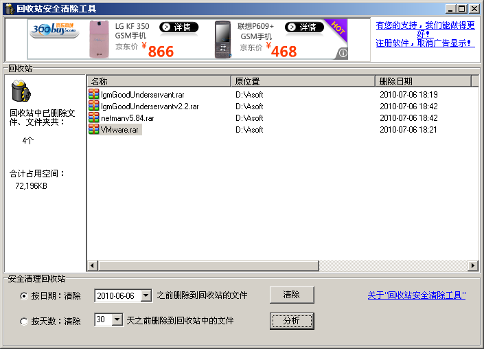The height and width of the screenshot is (349, 484).
Task: Click the ad info icon on banner
Action: 342,53
